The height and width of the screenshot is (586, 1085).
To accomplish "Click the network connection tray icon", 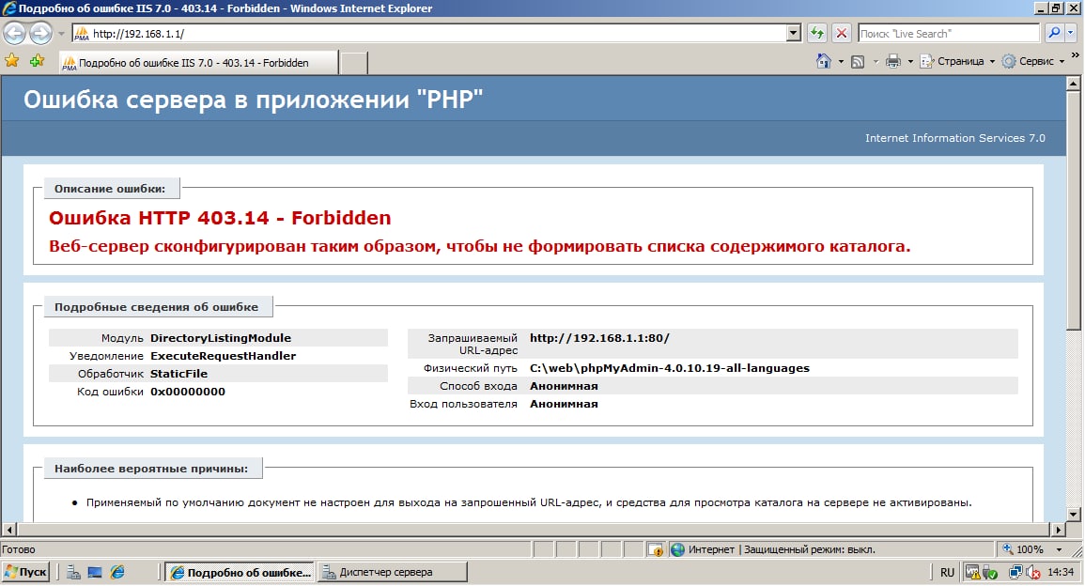I will pos(1015,572).
